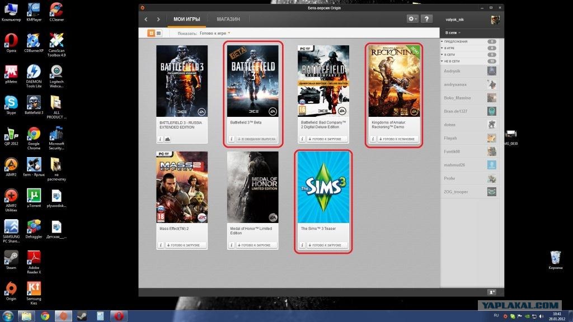Select friend Flayah in the list

(x=469, y=138)
